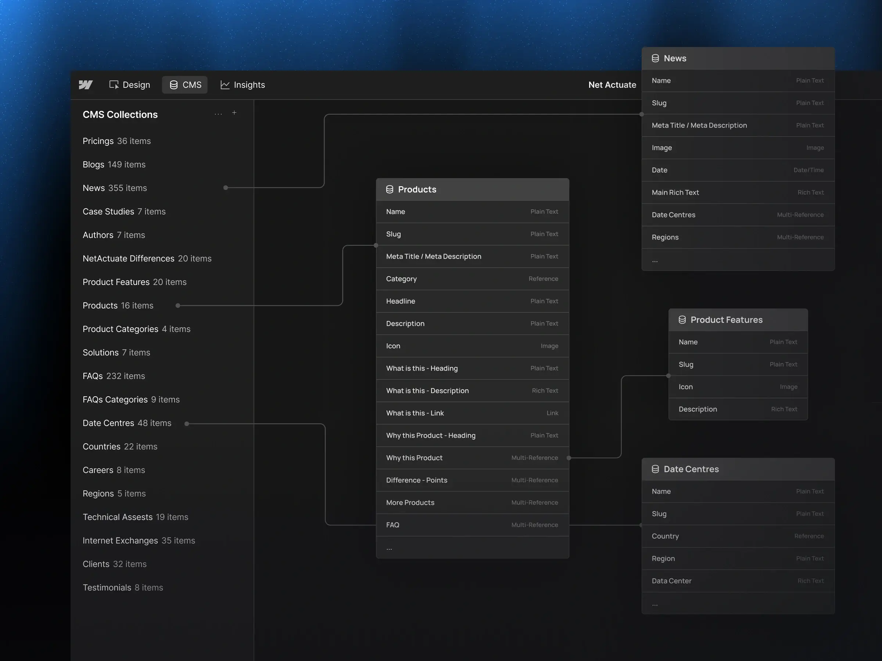Open the Product Categories collection

click(136, 329)
